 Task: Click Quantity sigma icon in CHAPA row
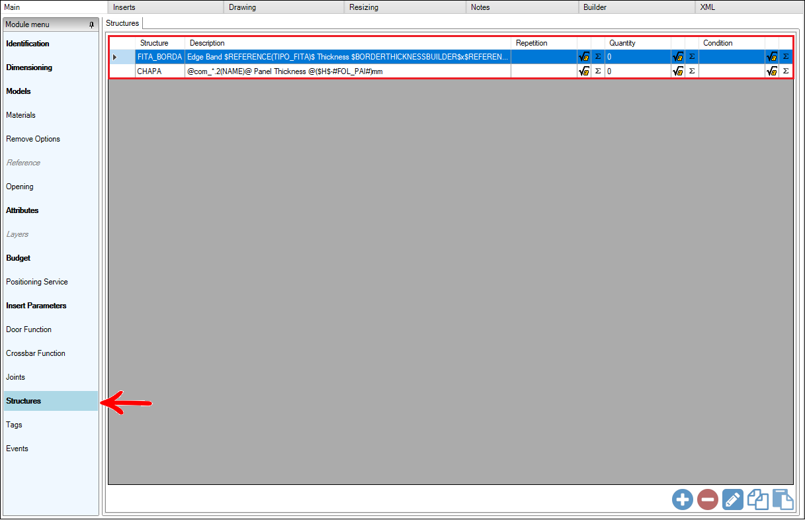coord(692,71)
